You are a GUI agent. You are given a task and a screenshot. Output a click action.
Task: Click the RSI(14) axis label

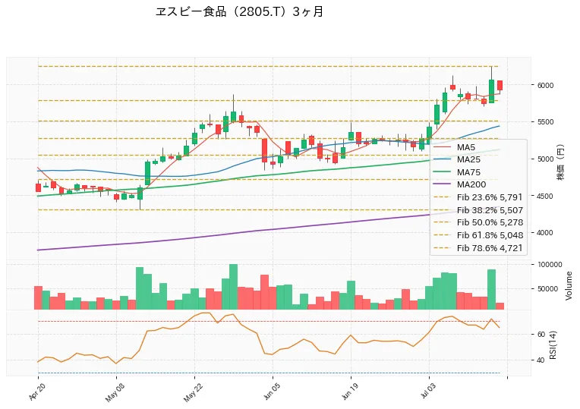tap(553, 345)
